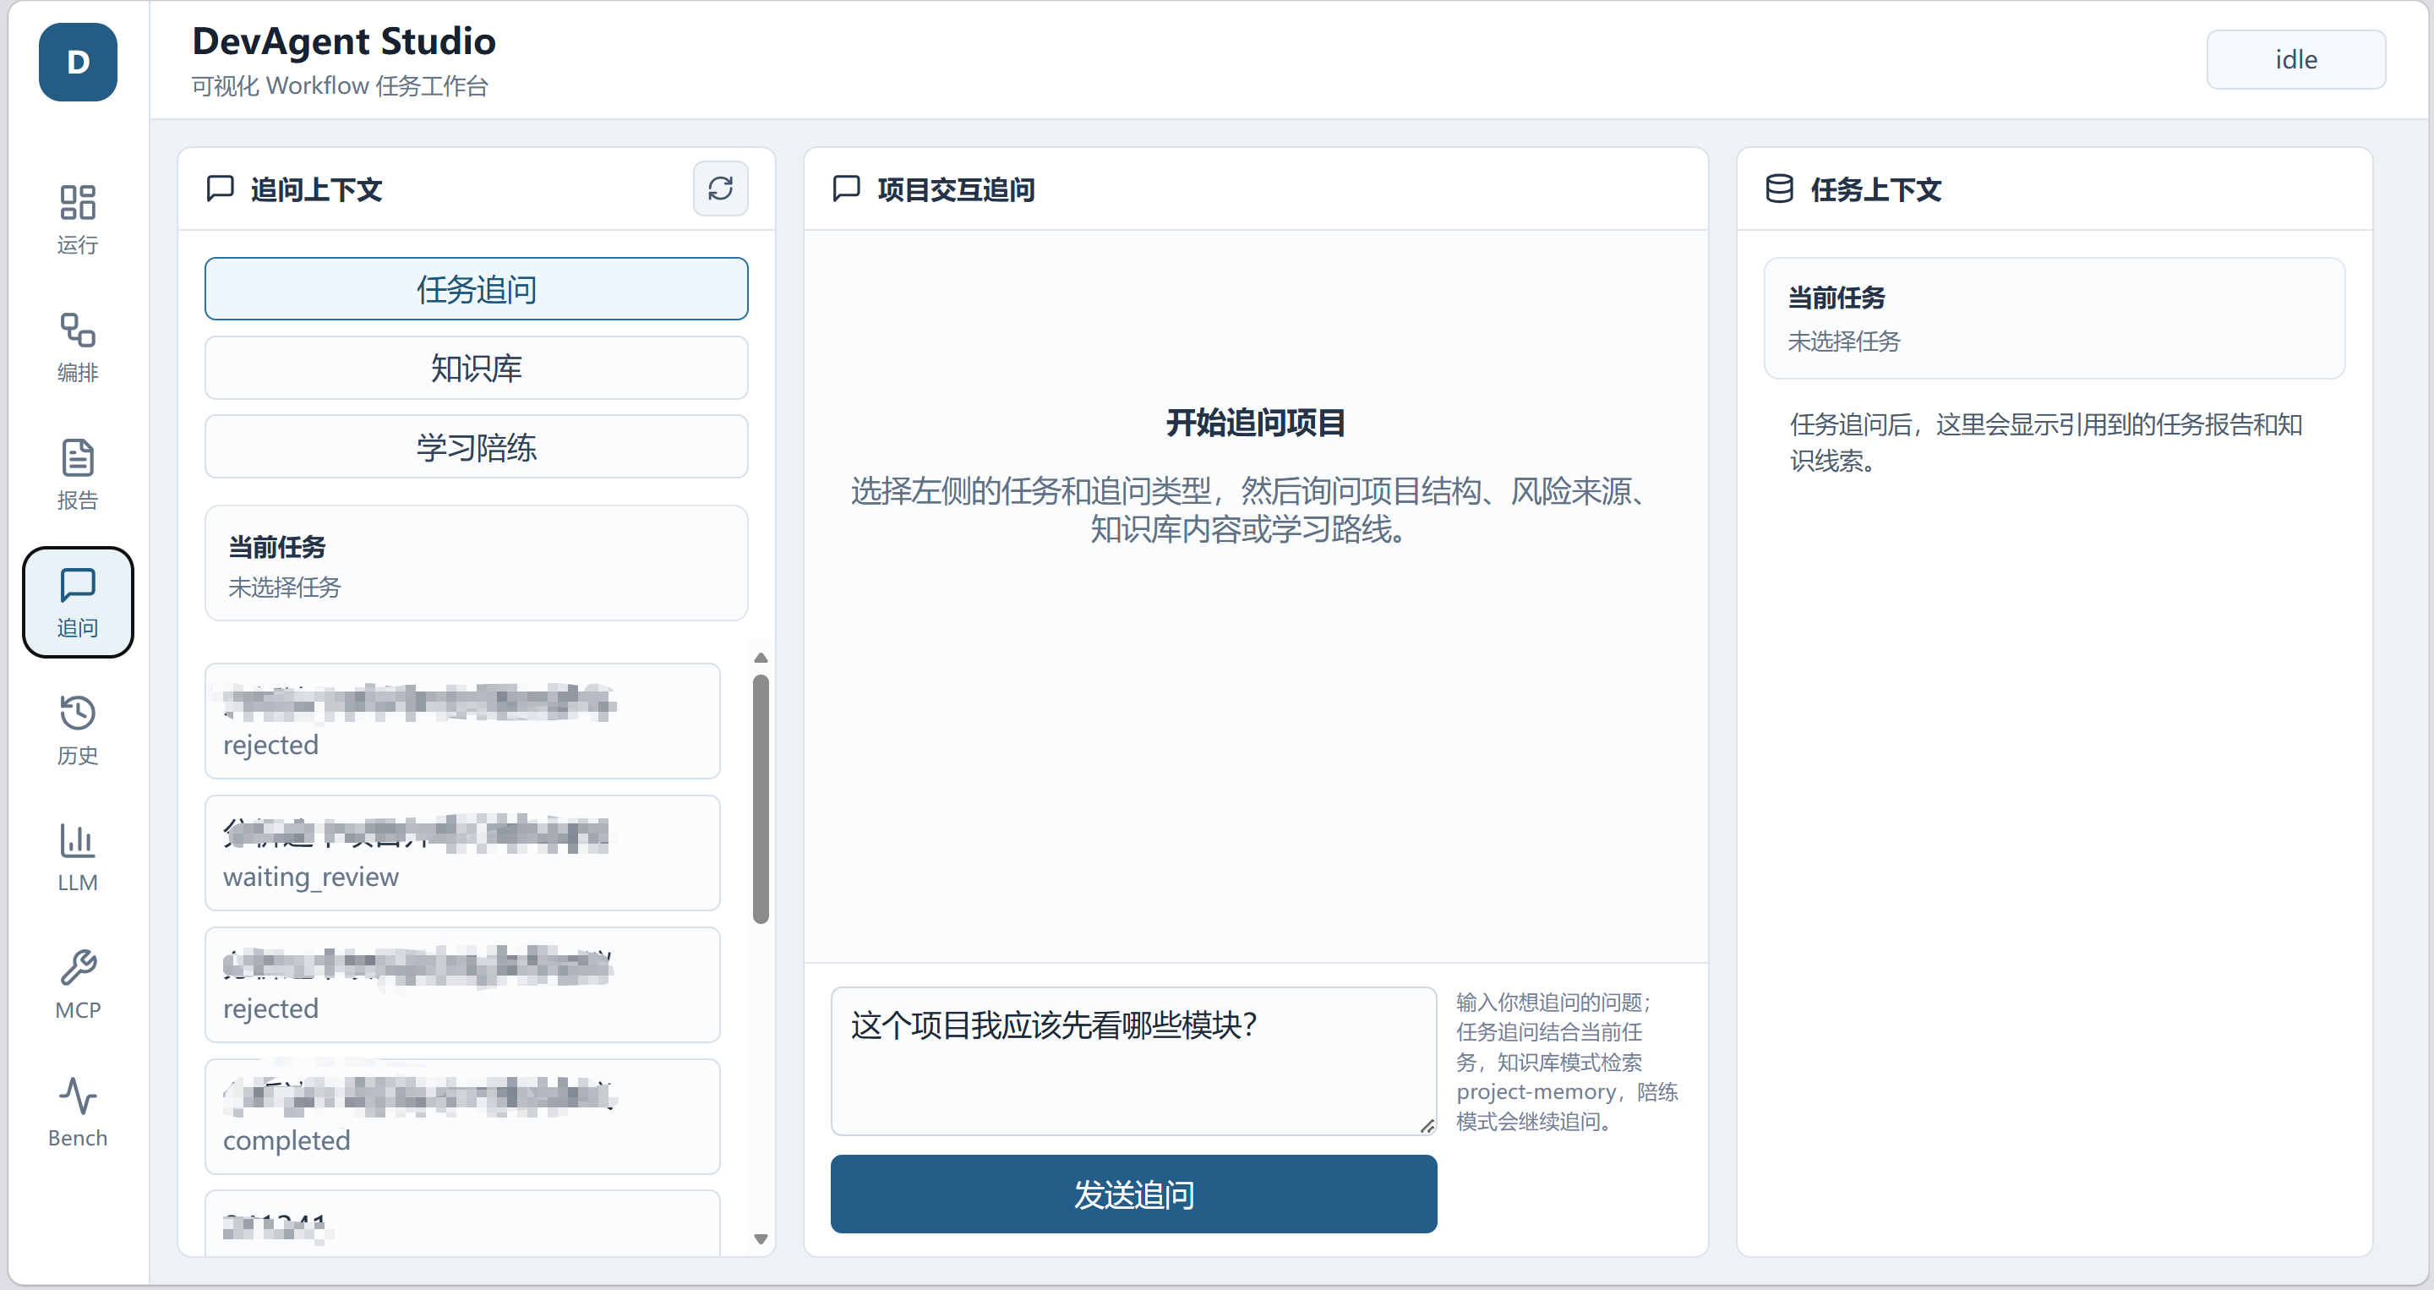This screenshot has width=2434, height=1290.
Task: Click 当前任务 card in 任务上下文 panel
Action: click(2055, 319)
